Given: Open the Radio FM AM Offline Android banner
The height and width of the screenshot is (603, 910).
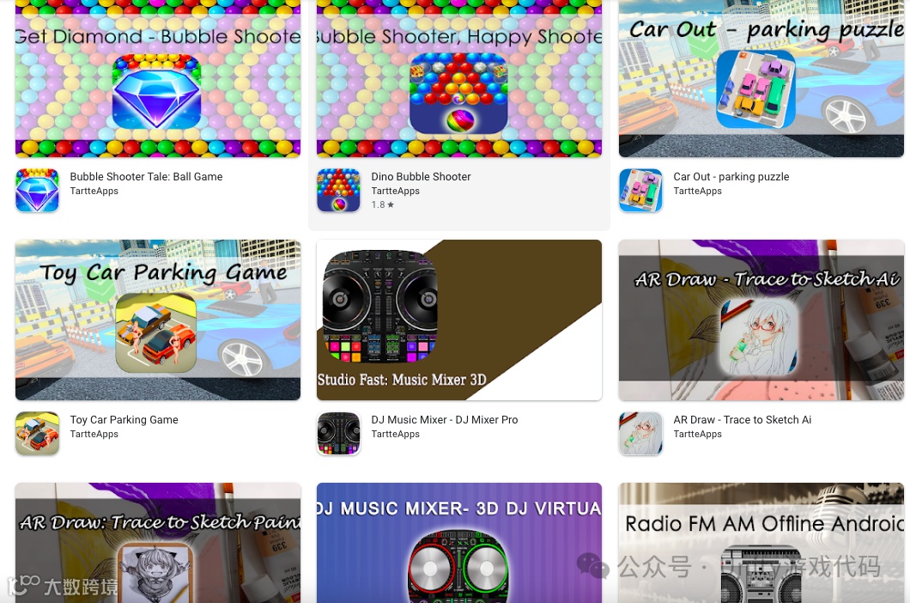Looking at the screenshot, I should 761,543.
